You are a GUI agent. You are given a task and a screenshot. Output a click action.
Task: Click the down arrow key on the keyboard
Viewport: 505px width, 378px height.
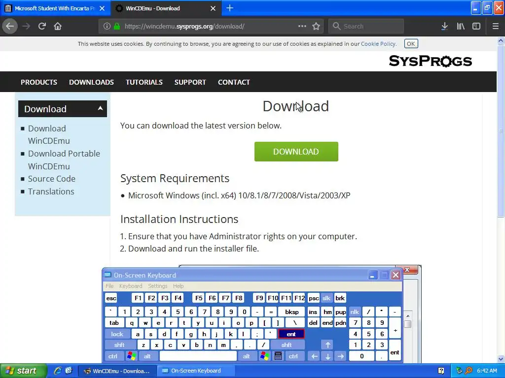[x=327, y=356]
